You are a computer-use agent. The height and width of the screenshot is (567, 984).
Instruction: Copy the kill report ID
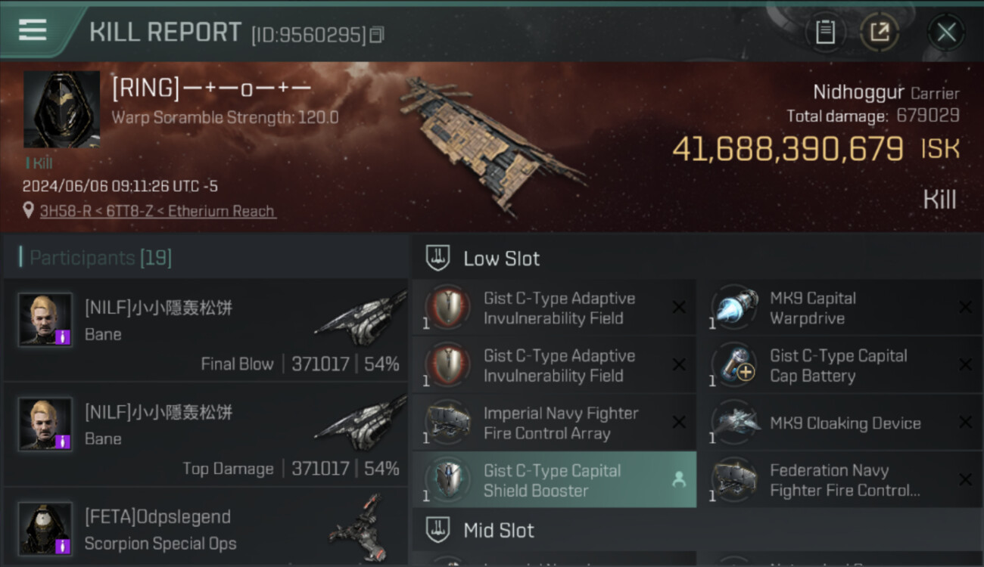coord(377,35)
